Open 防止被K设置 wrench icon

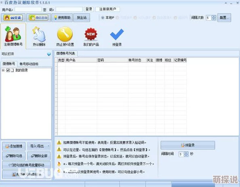click(x=65, y=36)
